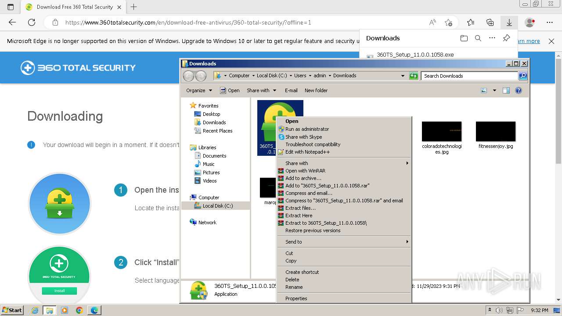Viewport: 562px width, 316px height.
Task: Click the Open toolbar button in Explorer
Action: (x=230, y=90)
